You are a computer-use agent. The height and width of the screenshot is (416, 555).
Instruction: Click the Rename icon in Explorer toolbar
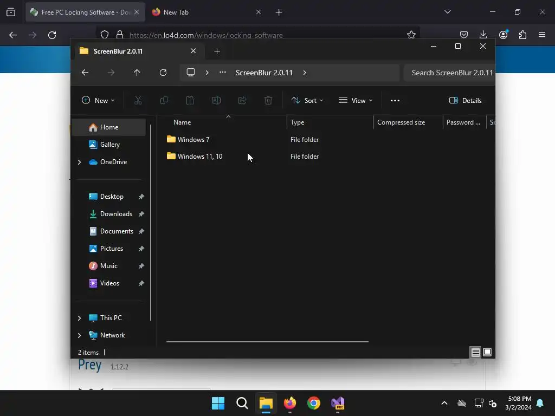[x=216, y=100]
